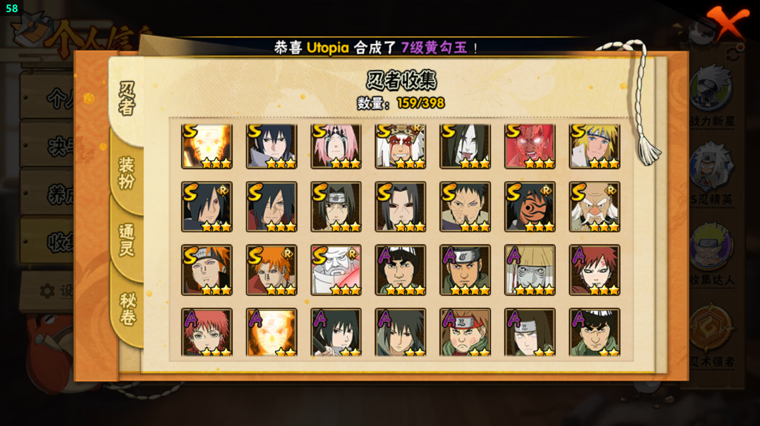Open the orange spiral-masked Tobi S-rank card
The height and width of the screenshot is (426, 760).
tap(530, 207)
